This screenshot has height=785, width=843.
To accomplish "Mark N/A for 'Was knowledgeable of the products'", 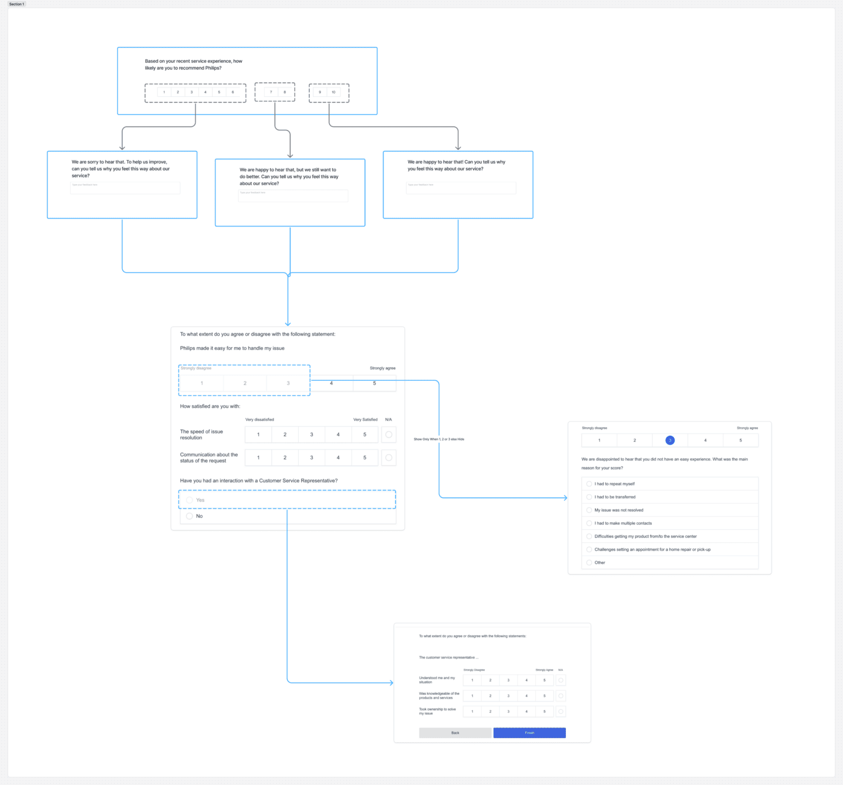I will (561, 696).
